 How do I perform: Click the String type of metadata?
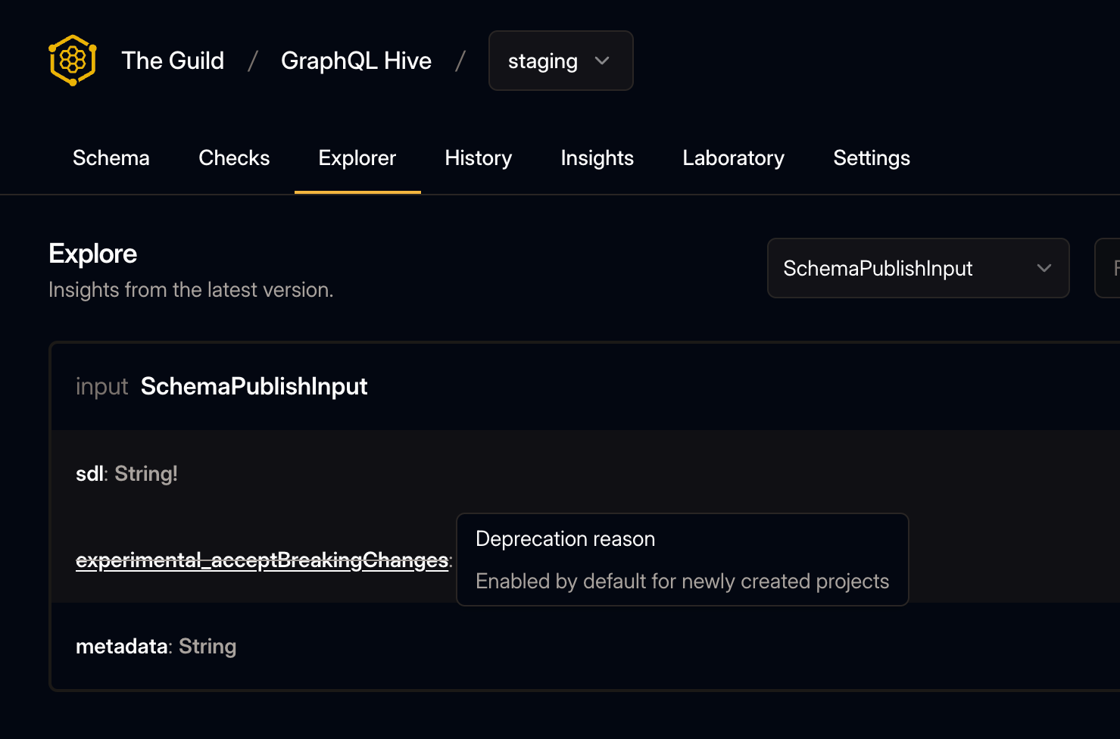(x=207, y=647)
